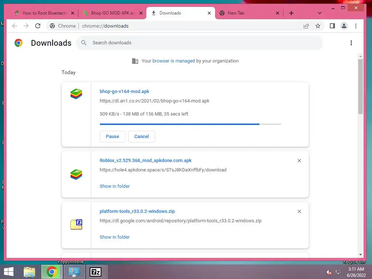372x279 pixels.
Task: Click the network tray icon
Action: 338,272
